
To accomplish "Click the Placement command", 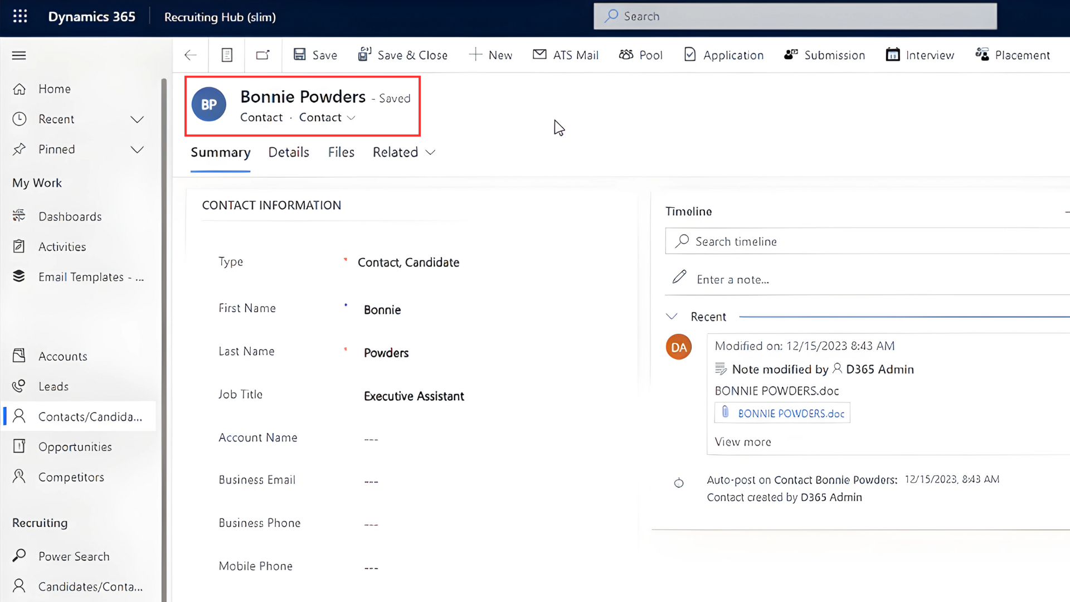I will click(x=1013, y=55).
